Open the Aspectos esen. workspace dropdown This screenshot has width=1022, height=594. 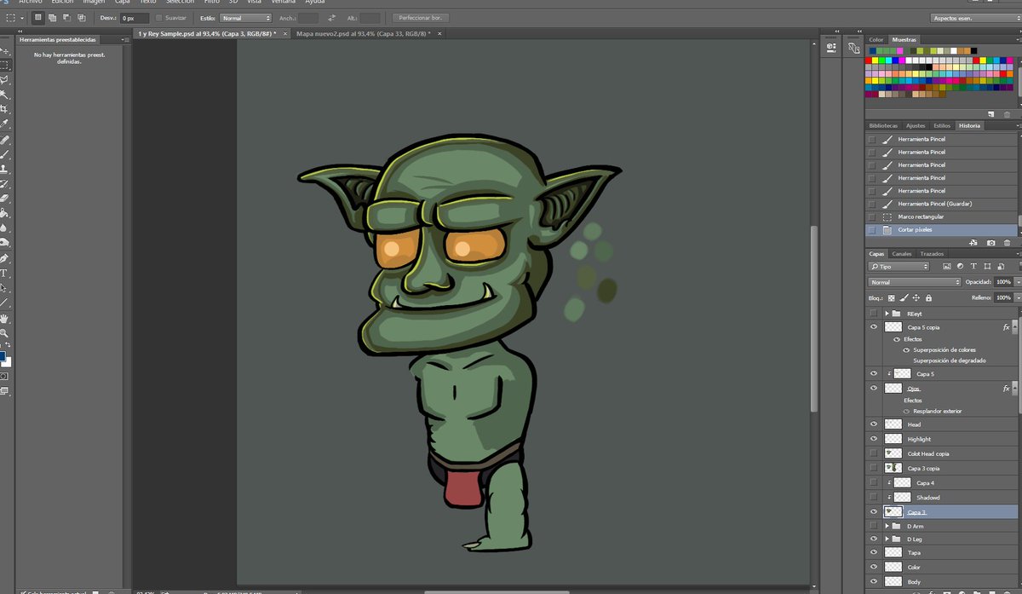tap(975, 18)
